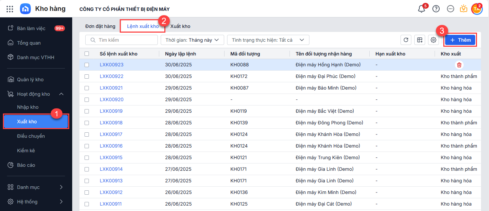Screen dimensions: 489x211
Task: Toggle the select-all header checkbox
Action: [87, 54]
